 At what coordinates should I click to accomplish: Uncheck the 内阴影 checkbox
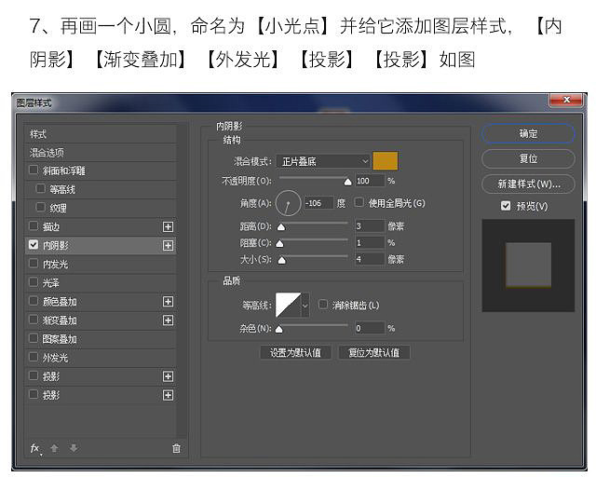pos(34,245)
